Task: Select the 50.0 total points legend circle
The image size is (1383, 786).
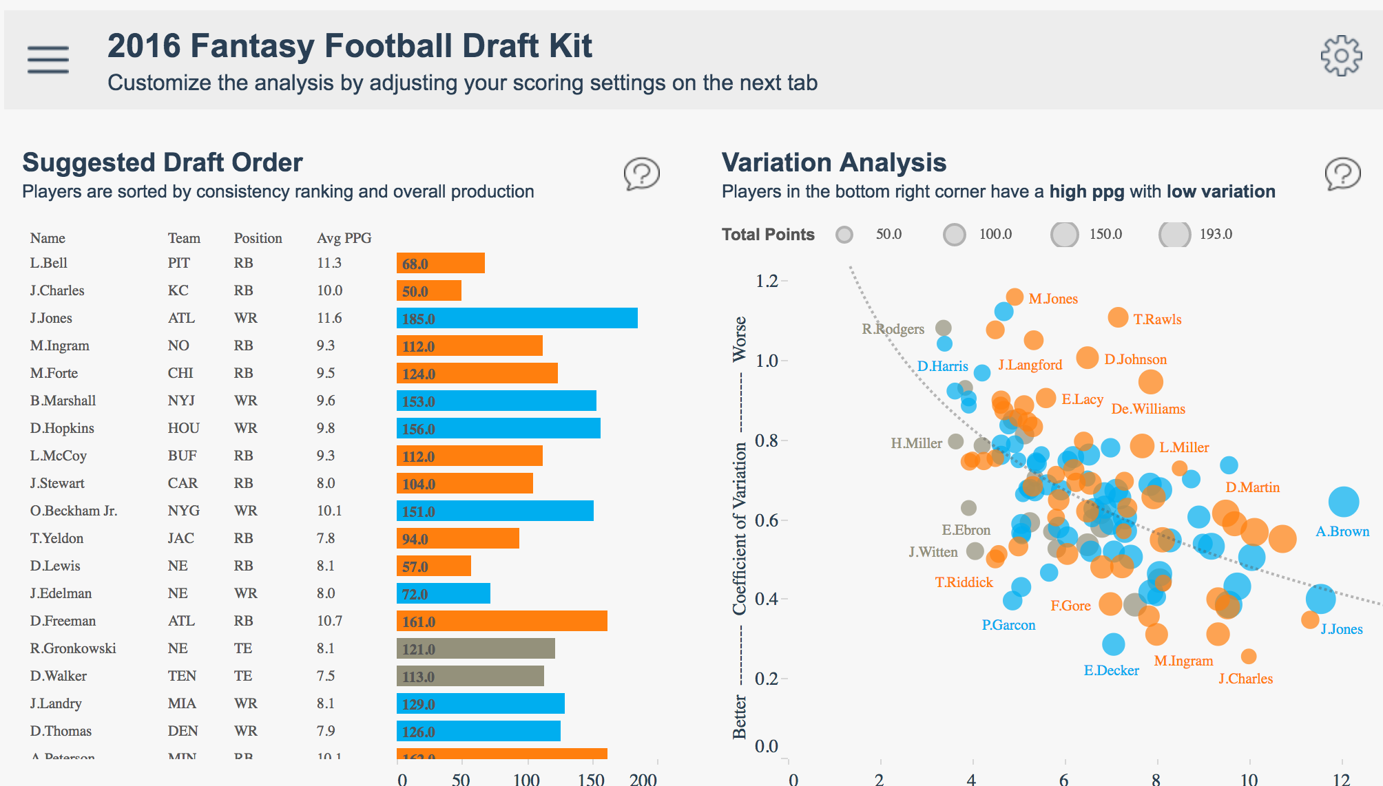Action: click(x=844, y=235)
